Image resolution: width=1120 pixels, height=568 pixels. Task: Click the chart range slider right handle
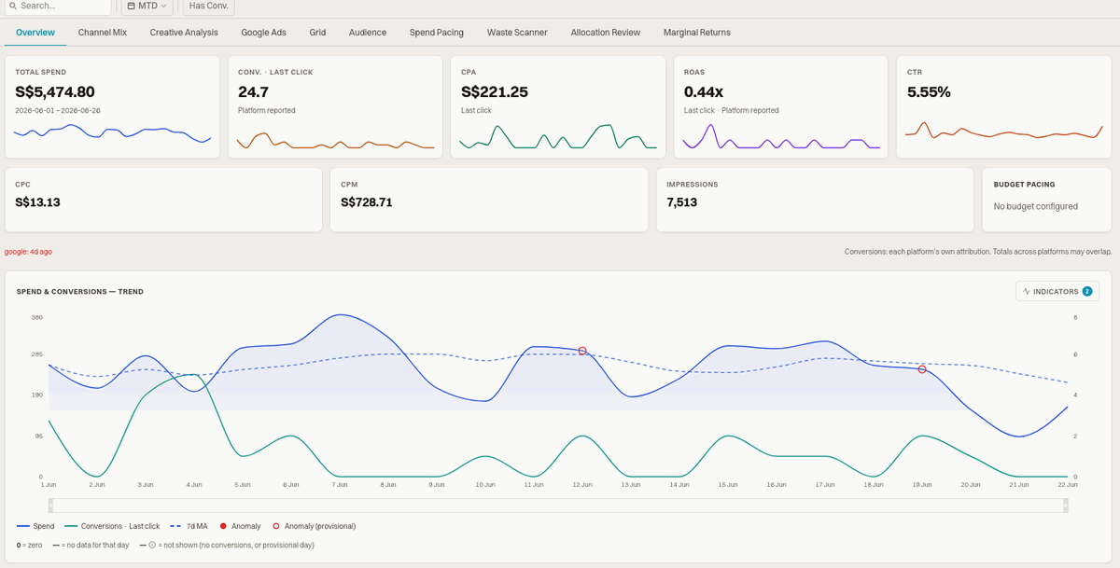(1065, 505)
